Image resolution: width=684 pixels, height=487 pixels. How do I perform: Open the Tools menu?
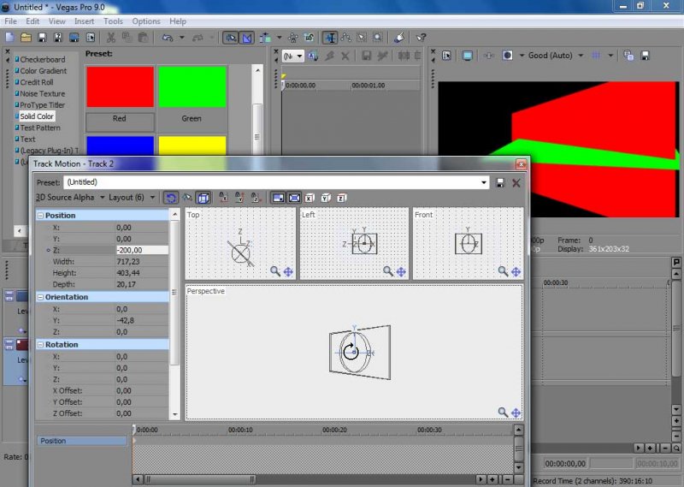coord(113,21)
